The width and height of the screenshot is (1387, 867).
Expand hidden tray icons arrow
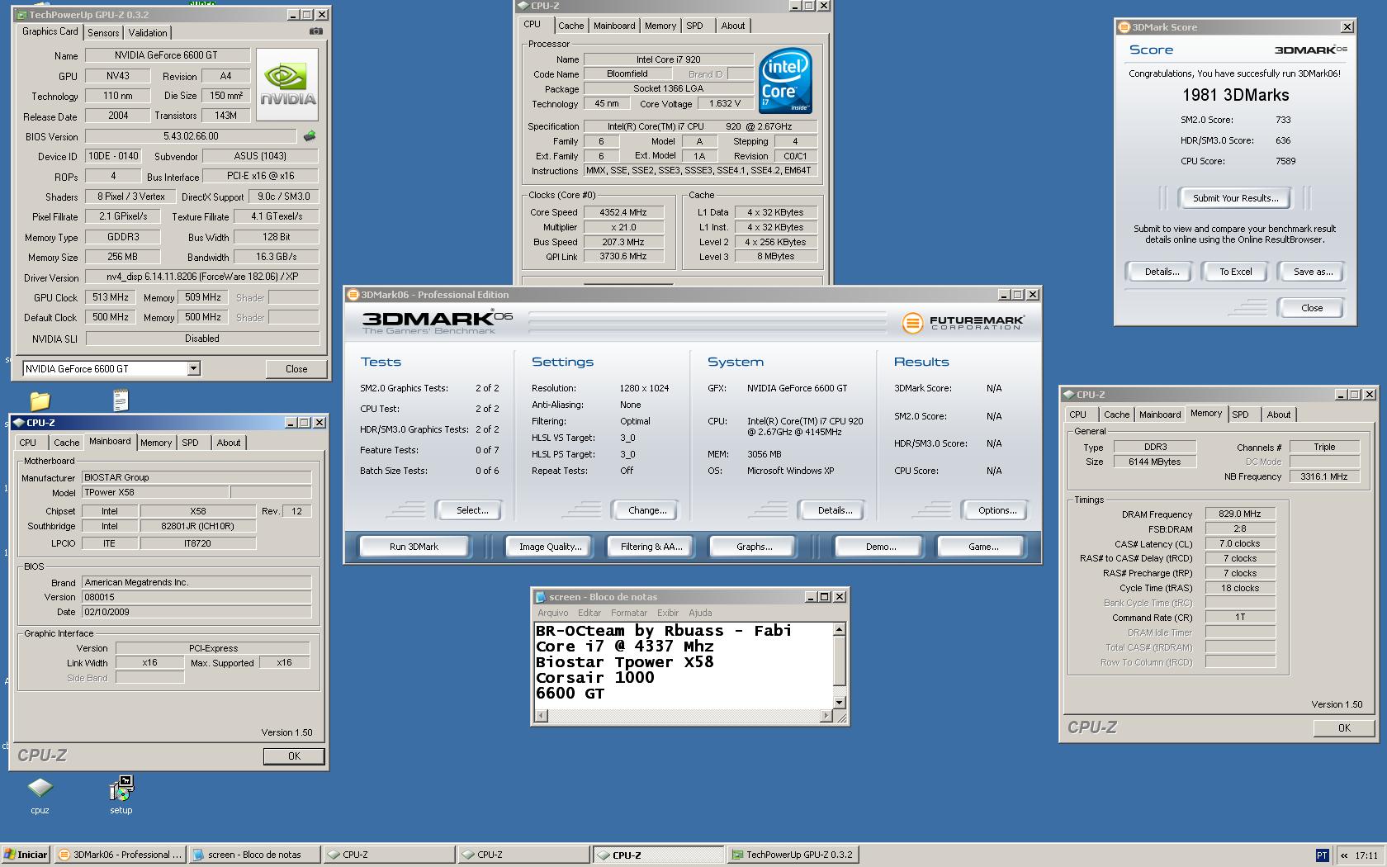(1344, 855)
